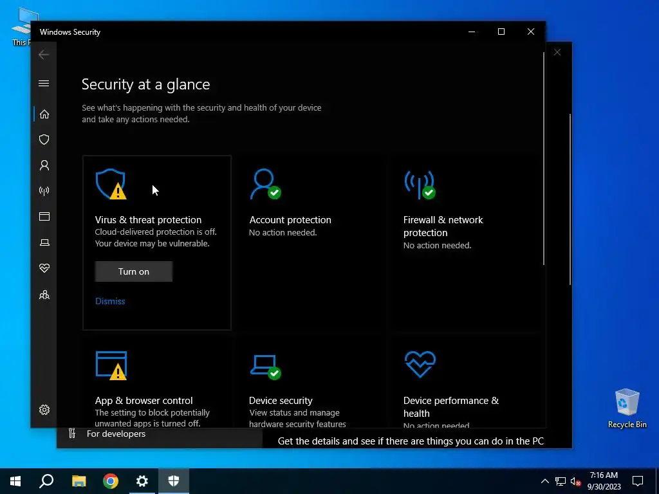Switch to Windows Security shield in taskbar

pos(174,481)
